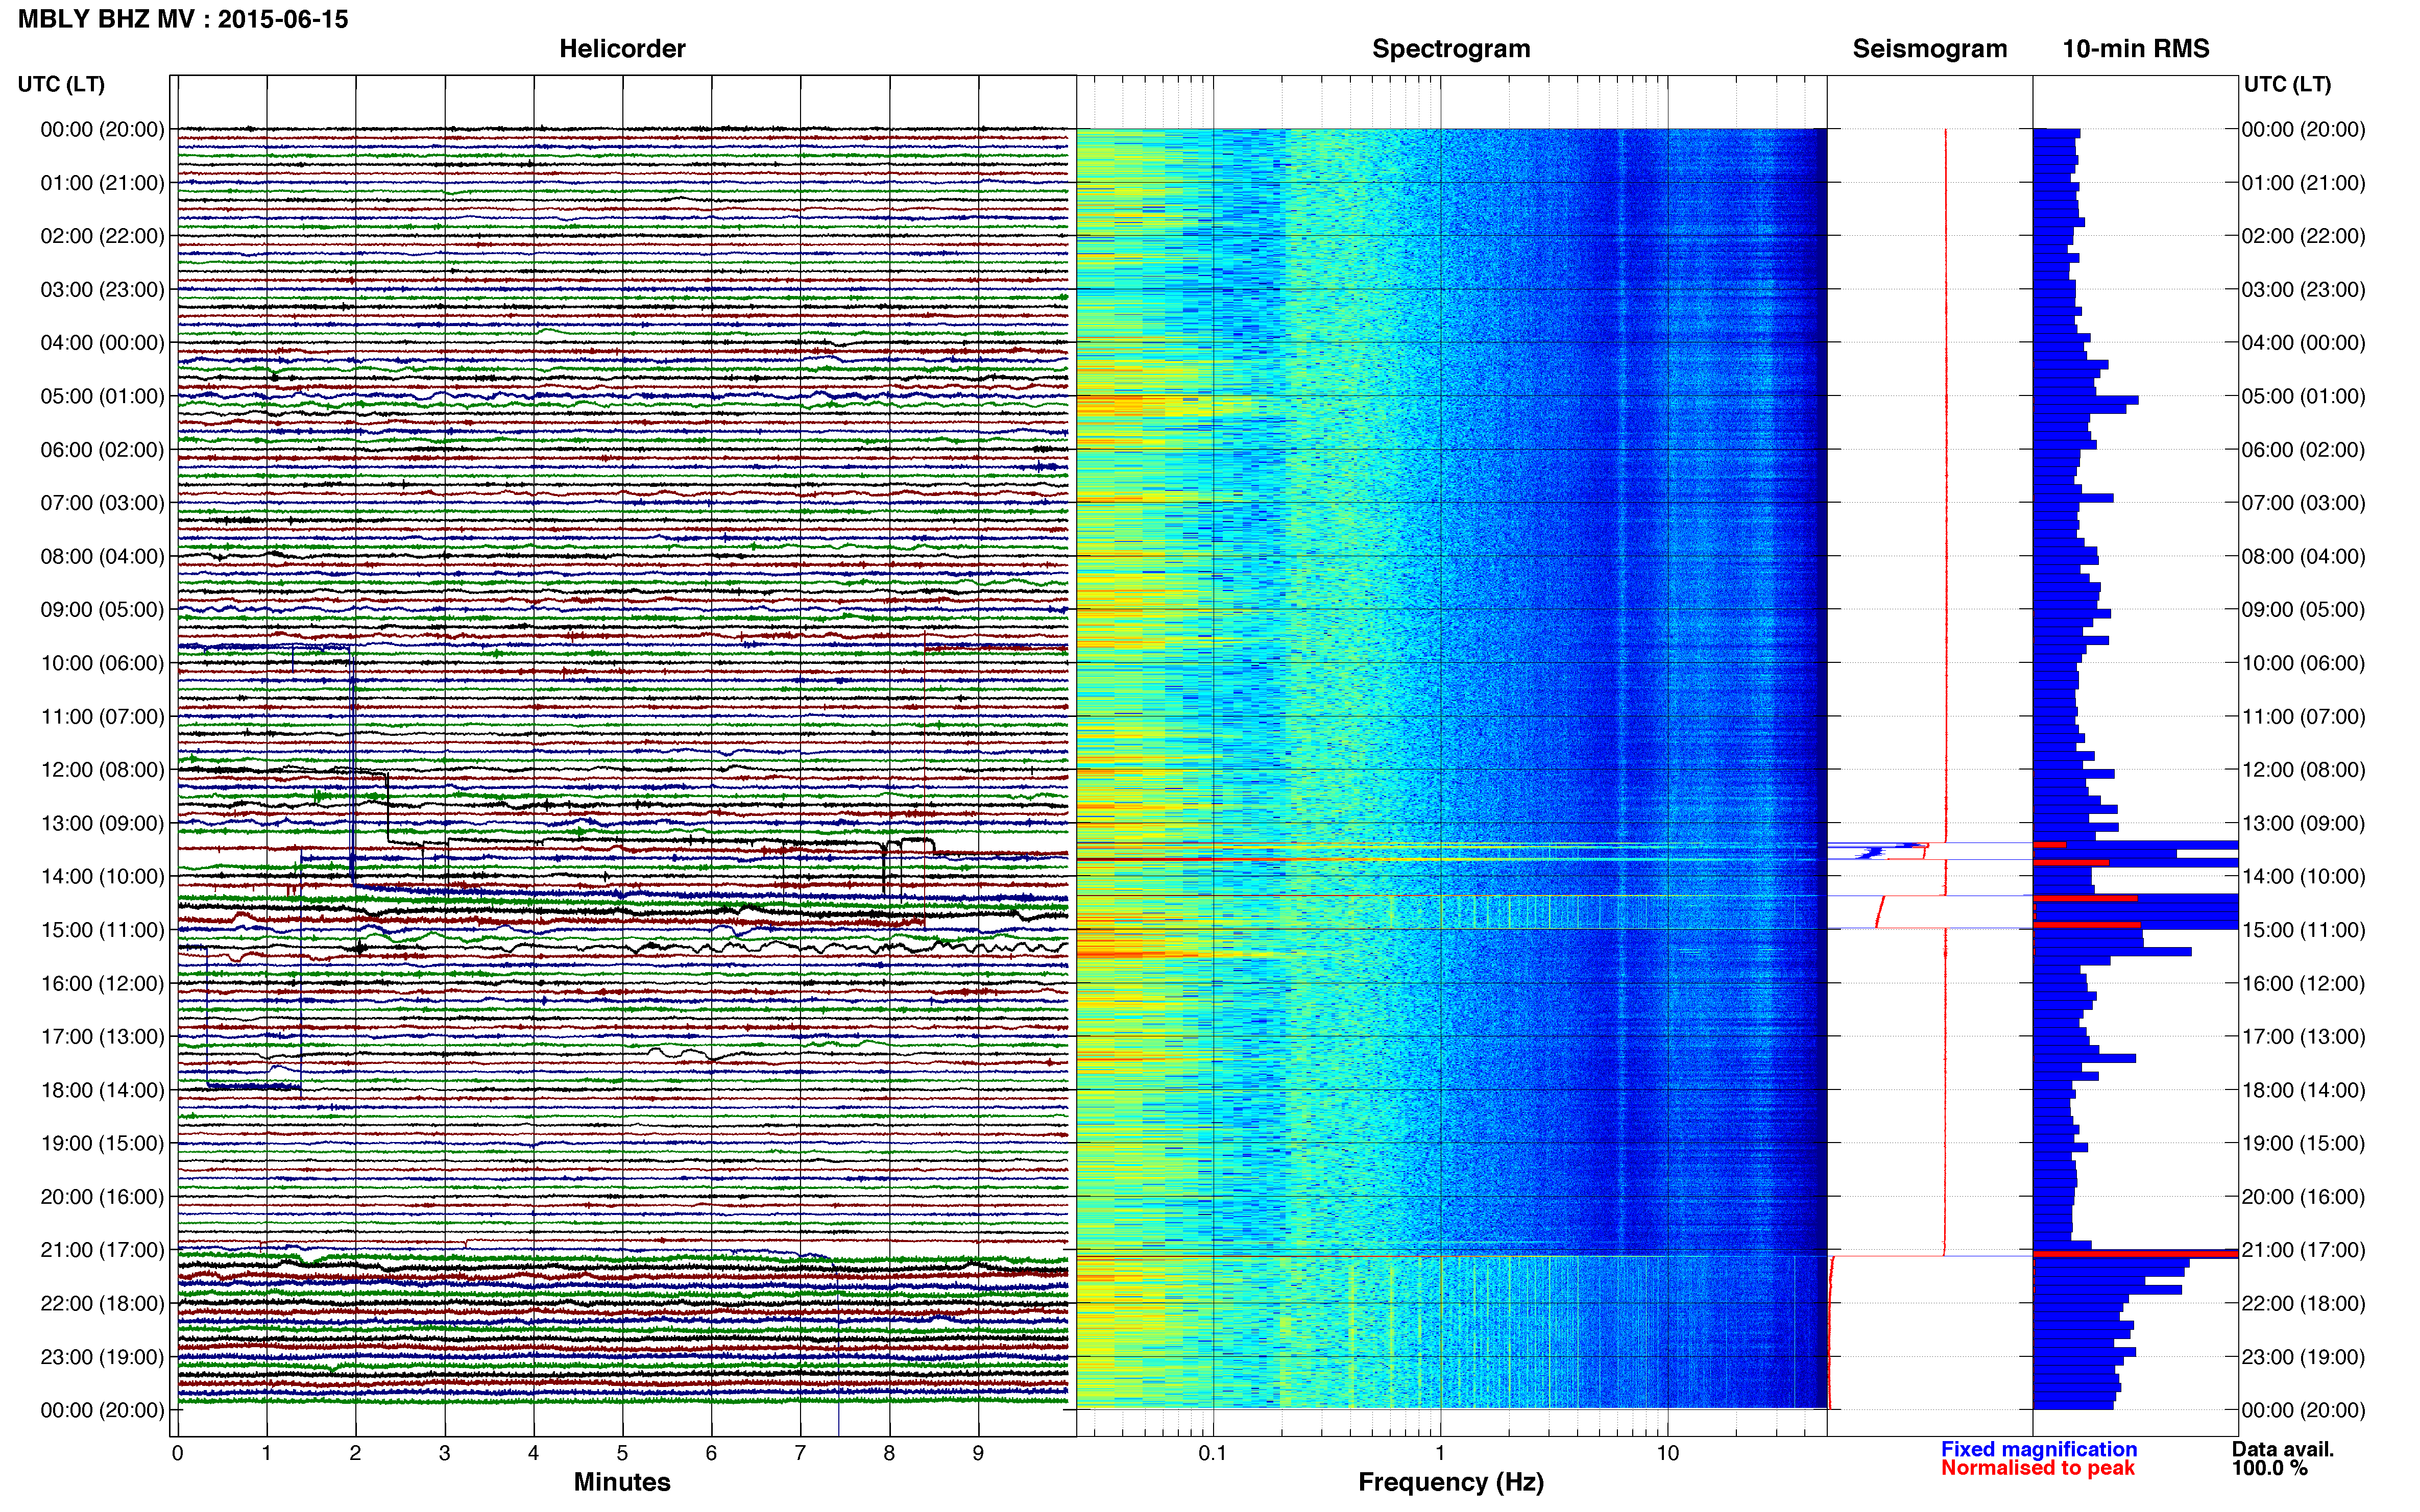Viewport: 2420px width, 1512px height.
Task: Click left axis label "10:00 (06:00)"
Action: tap(102, 663)
